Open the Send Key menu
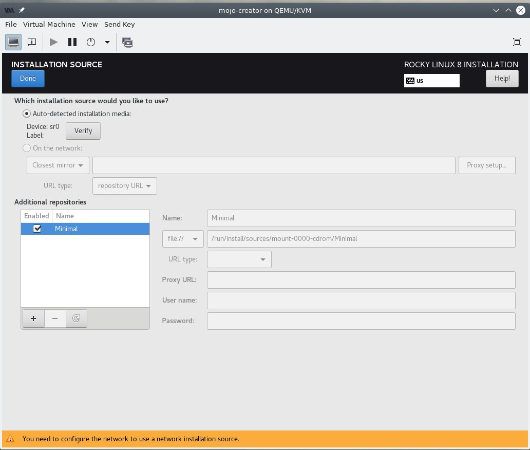 click(119, 24)
